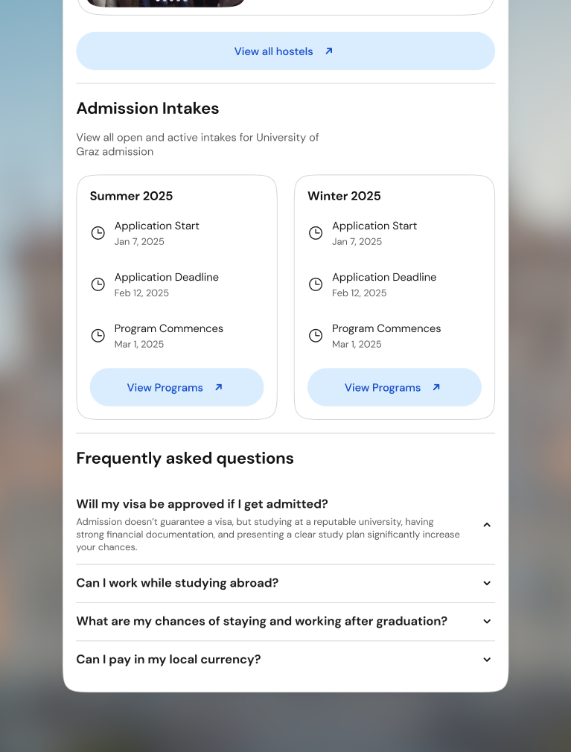Image resolution: width=571 pixels, height=752 pixels.
Task: Click the arrow icon in Winter 2025 View Programs
Action: tap(436, 387)
